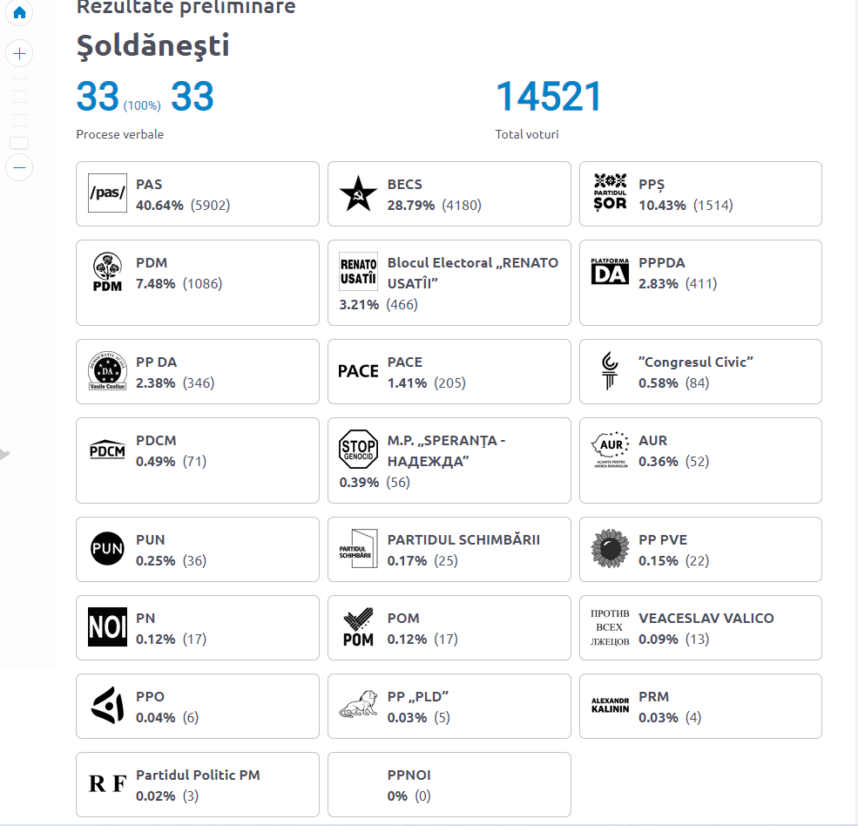Zoom in with the plus button
The height and width of the screenshot is (826, 858).
(19, 54)
